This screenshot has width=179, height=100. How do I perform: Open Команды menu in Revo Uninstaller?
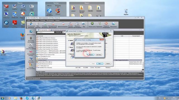click(43, 20)
